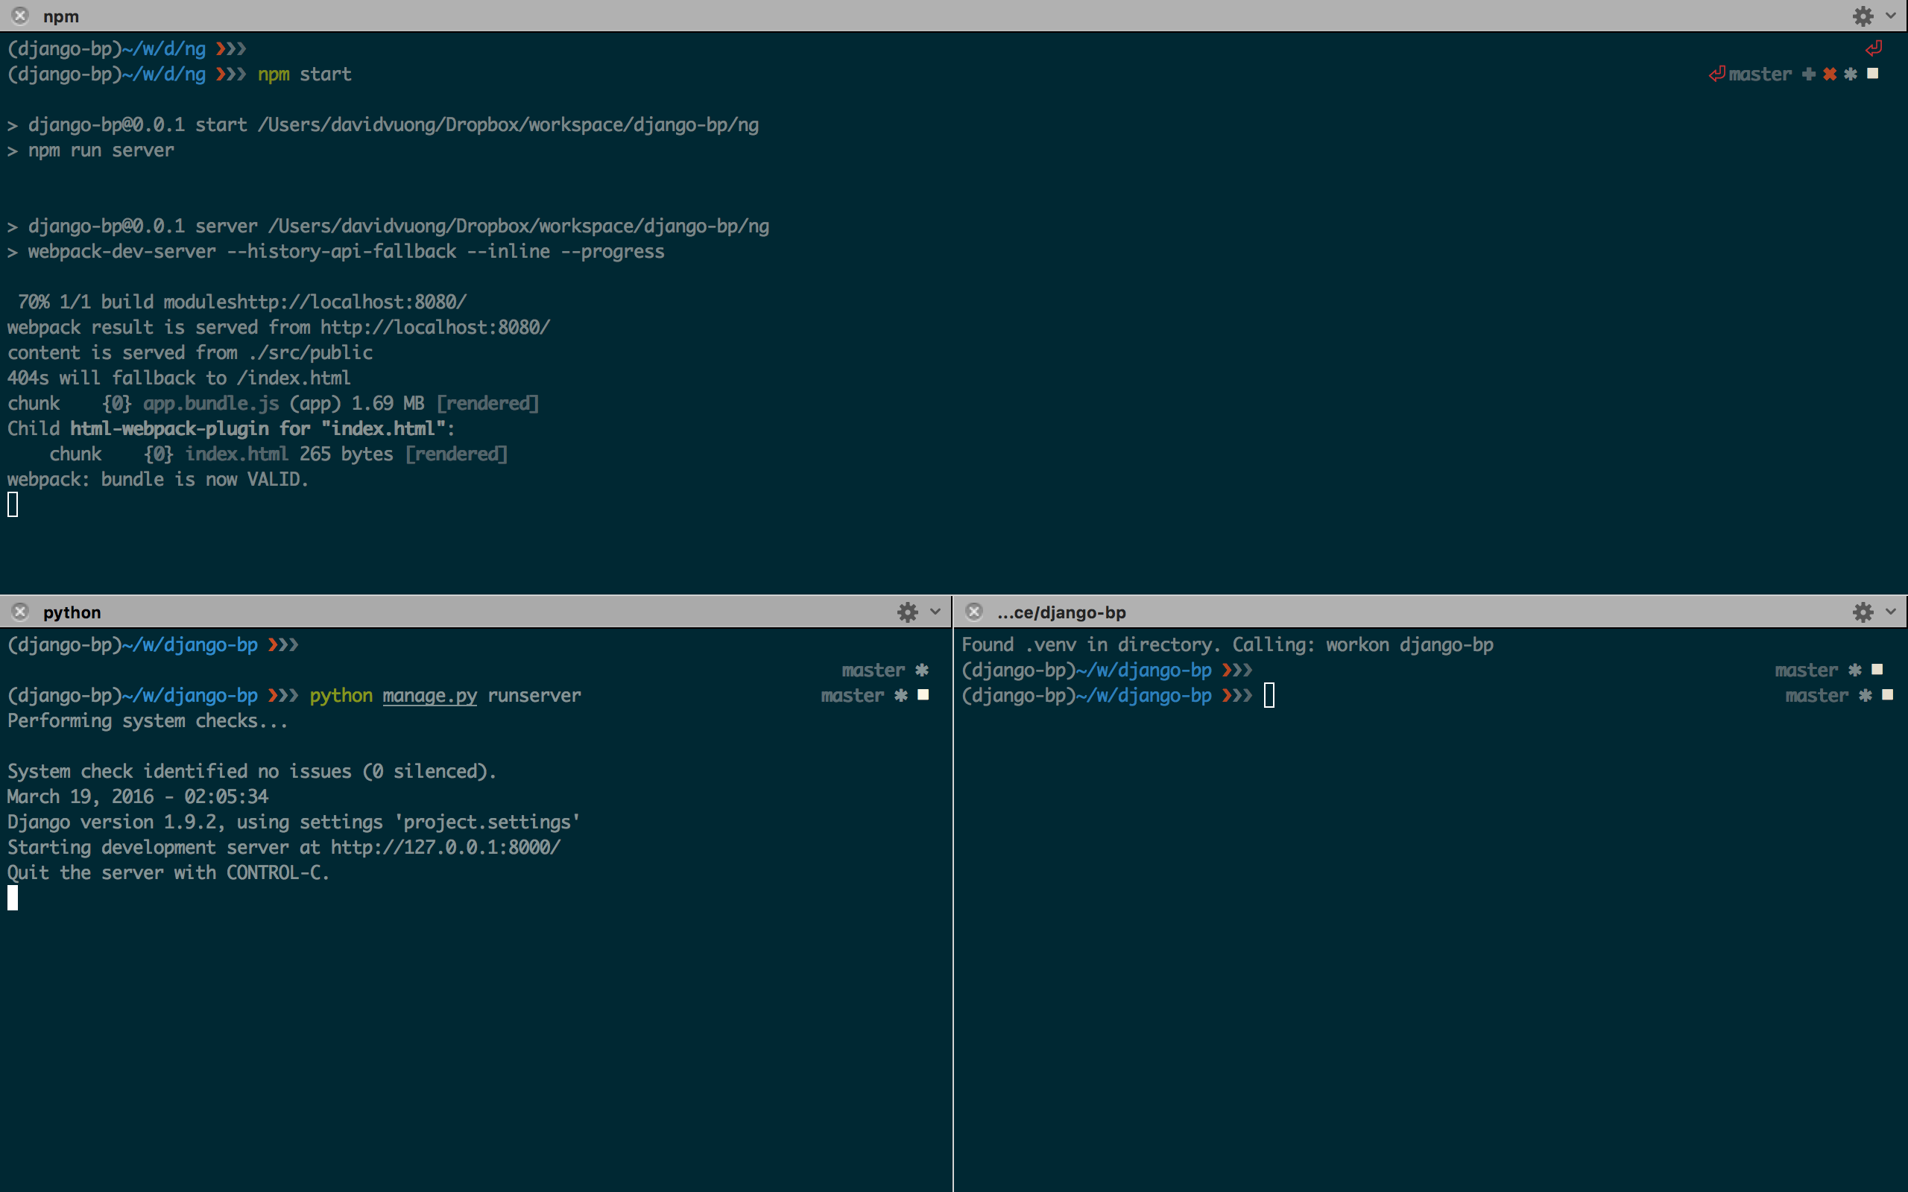Click the plus git status icon beside master
The image size is (1908, 1192).
(1809, 74)
